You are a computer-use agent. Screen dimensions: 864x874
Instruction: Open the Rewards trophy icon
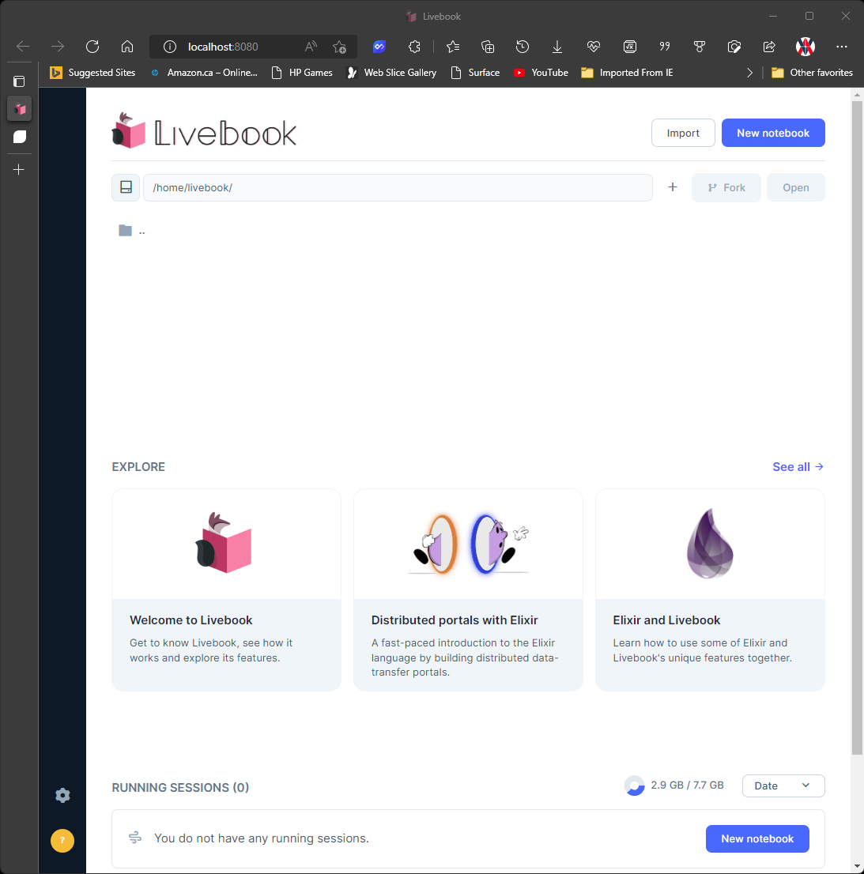point(699,47)
